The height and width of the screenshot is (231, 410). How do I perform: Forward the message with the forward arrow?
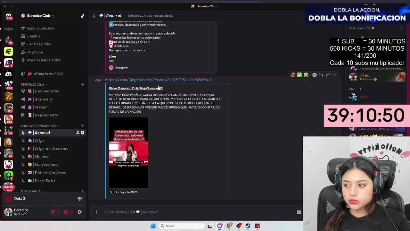coord(328,75)
